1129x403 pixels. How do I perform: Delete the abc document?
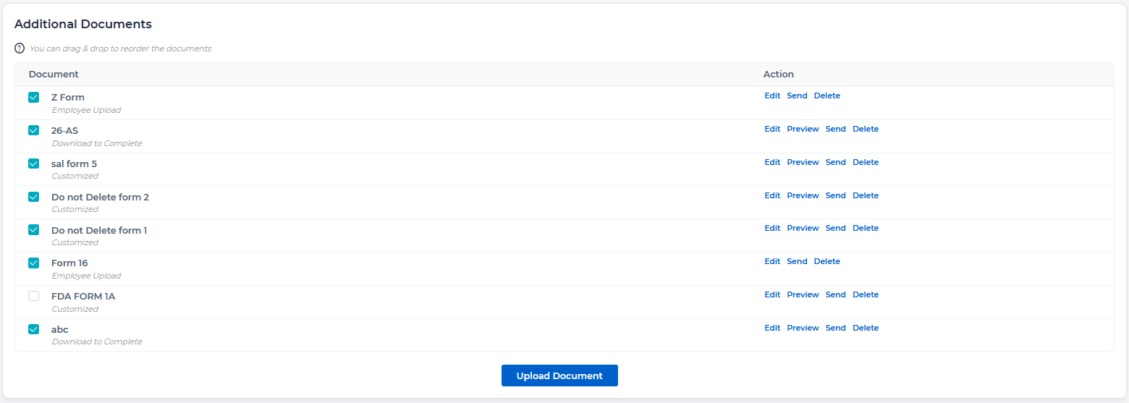tap(865, 328)
